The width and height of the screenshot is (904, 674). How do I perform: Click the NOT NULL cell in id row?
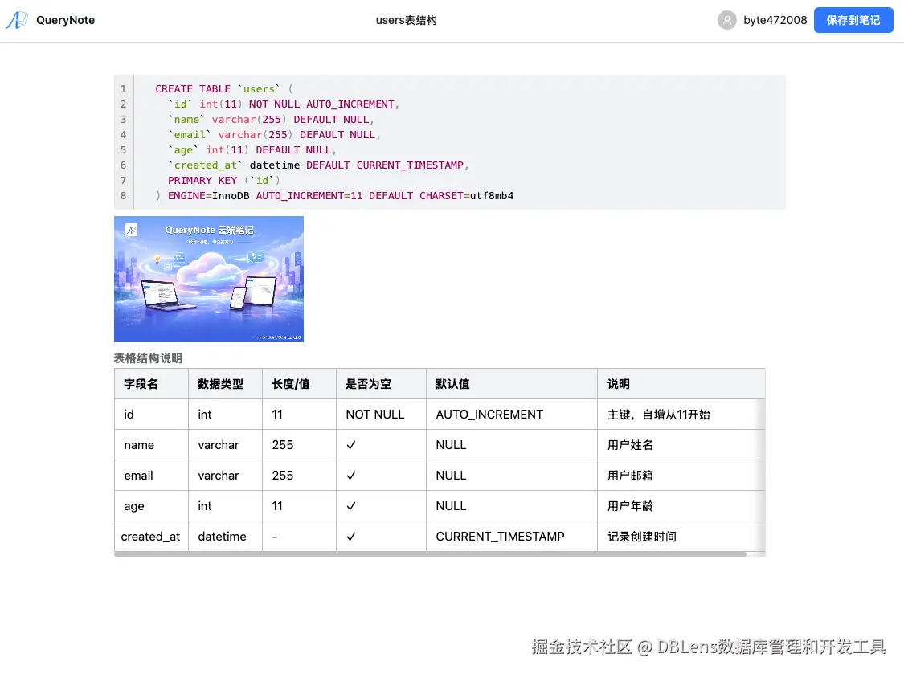(x=381, y=415)
